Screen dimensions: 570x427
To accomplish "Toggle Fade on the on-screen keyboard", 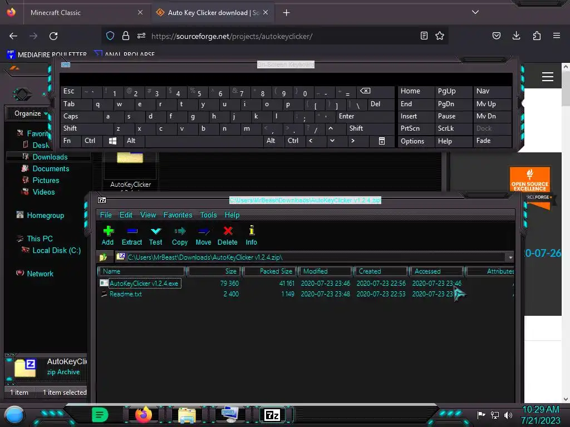I will point(492,141).
